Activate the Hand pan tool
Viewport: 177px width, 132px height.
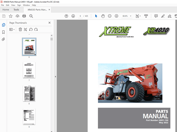[103, 16]
